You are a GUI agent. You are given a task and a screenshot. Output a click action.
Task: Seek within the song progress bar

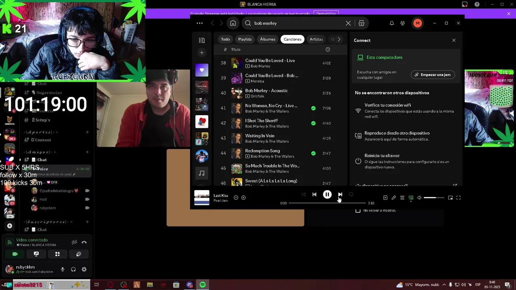327,203
